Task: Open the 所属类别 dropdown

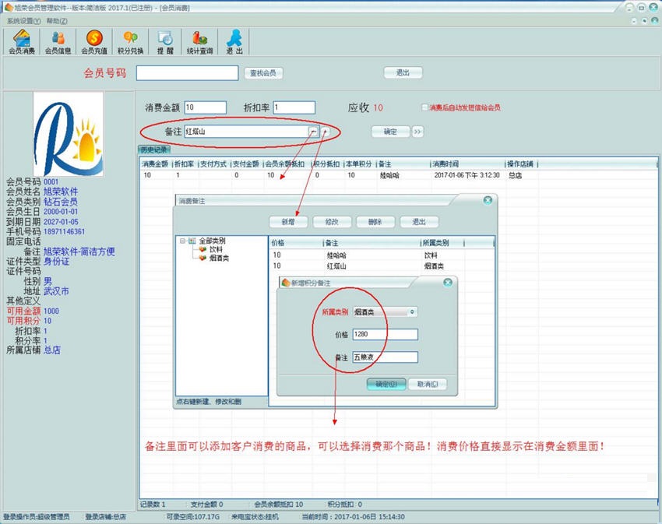Action: pos(413,311)
